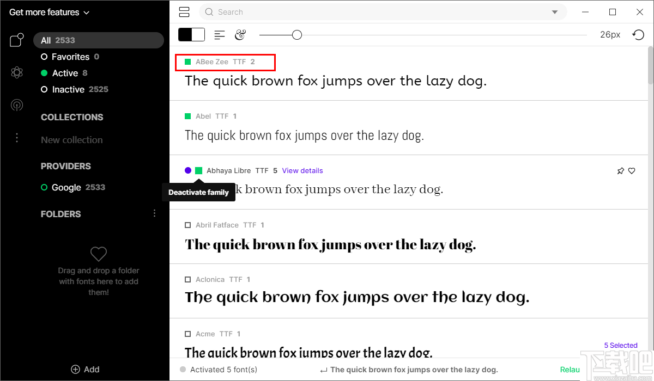The width and height of the screenshot is (654, 381).
Task: Click Activated 5 font(s) status text
Action: (223, 370)
